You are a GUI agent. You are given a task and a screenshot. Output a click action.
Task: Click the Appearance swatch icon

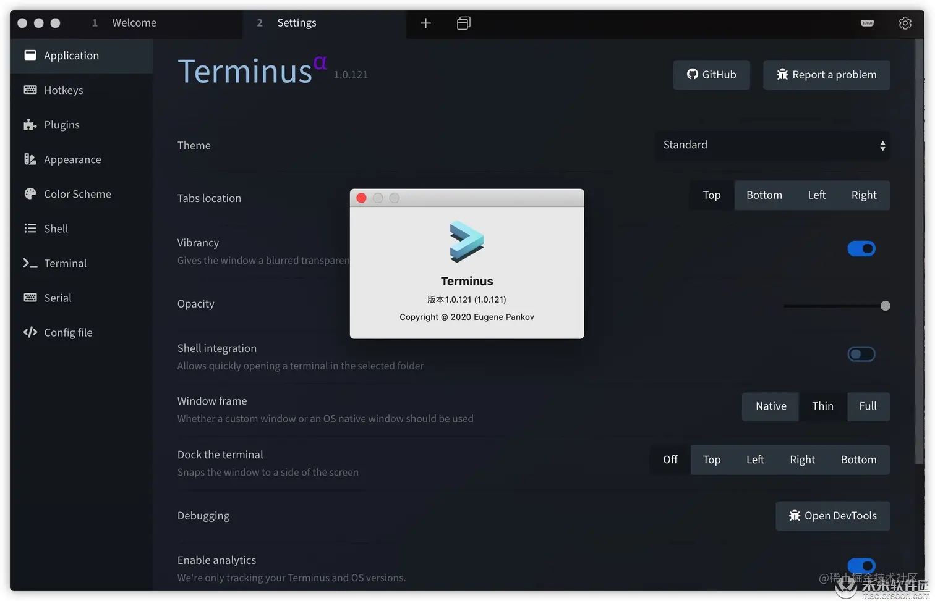(x=30, y=159)
